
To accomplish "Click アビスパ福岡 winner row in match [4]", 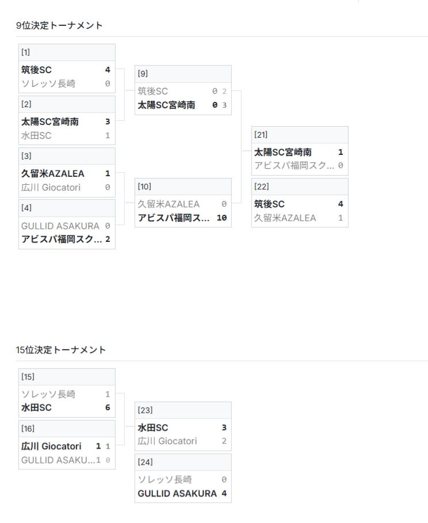I will click(x=67, y=239).
